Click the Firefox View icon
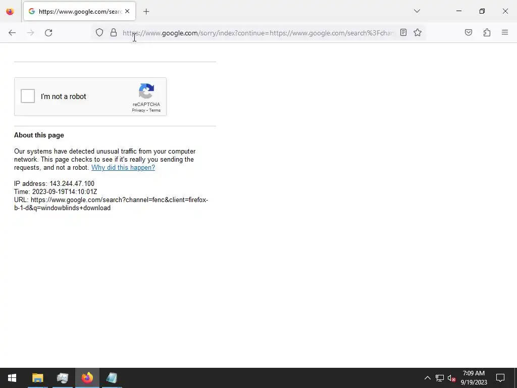517x388 pixels. (10, 12)
